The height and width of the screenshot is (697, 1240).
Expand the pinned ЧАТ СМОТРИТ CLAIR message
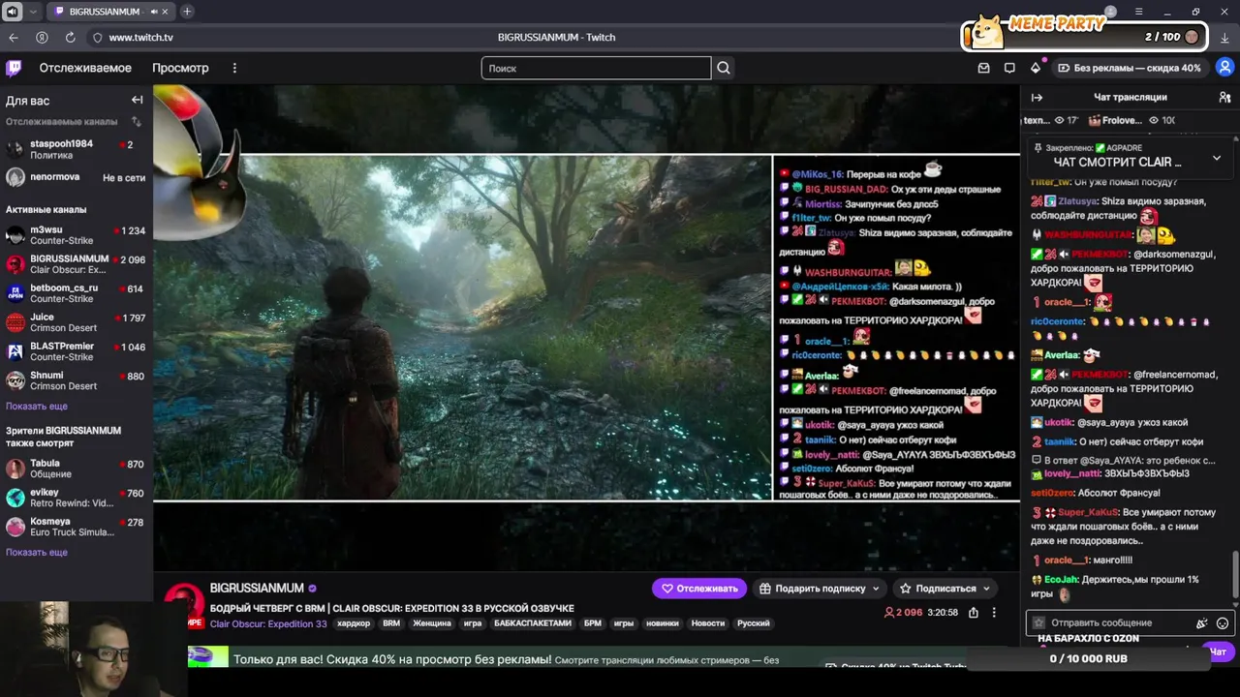pos(1217,158)
